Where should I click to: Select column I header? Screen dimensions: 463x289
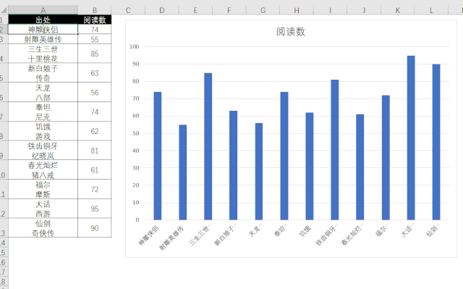coord(330,10)
